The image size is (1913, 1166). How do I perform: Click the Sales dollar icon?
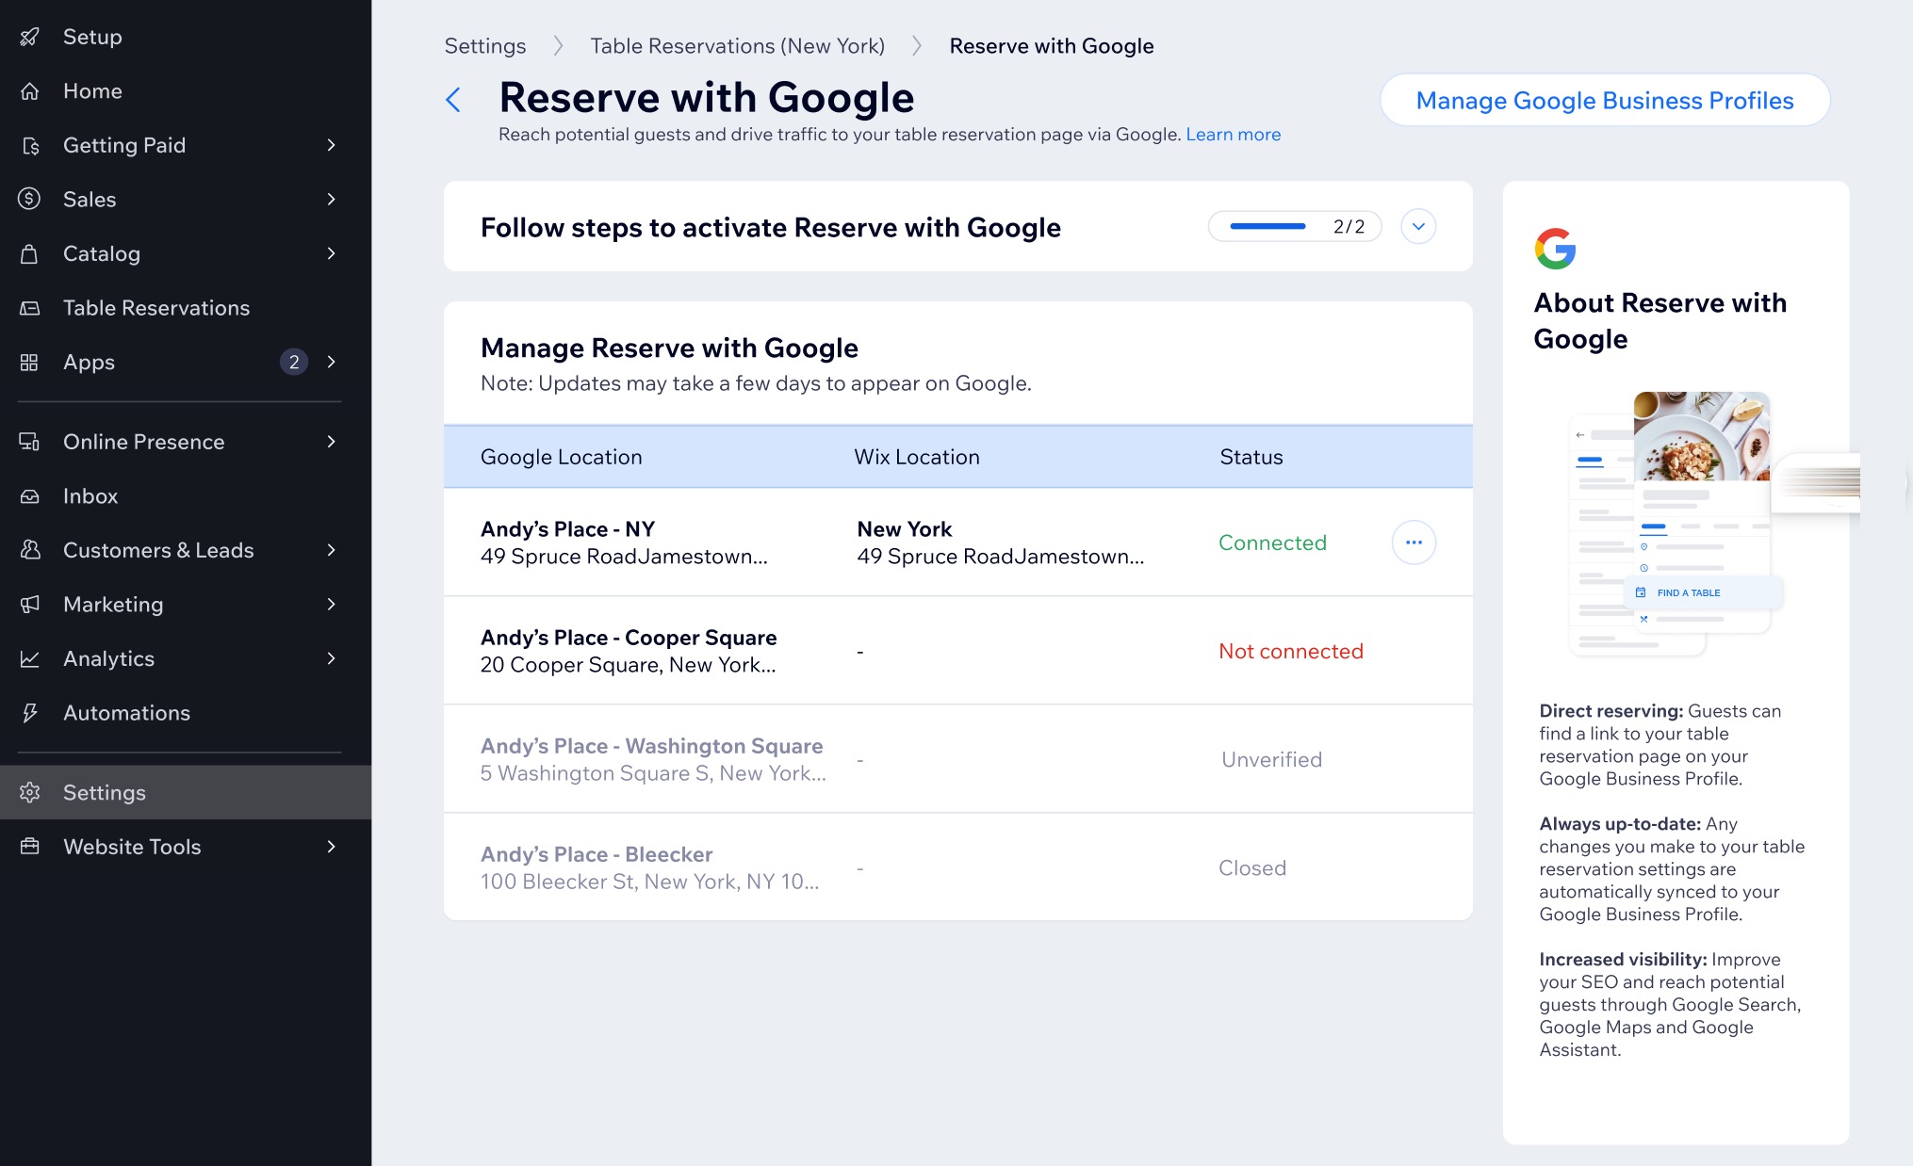(x=30, y=200)
